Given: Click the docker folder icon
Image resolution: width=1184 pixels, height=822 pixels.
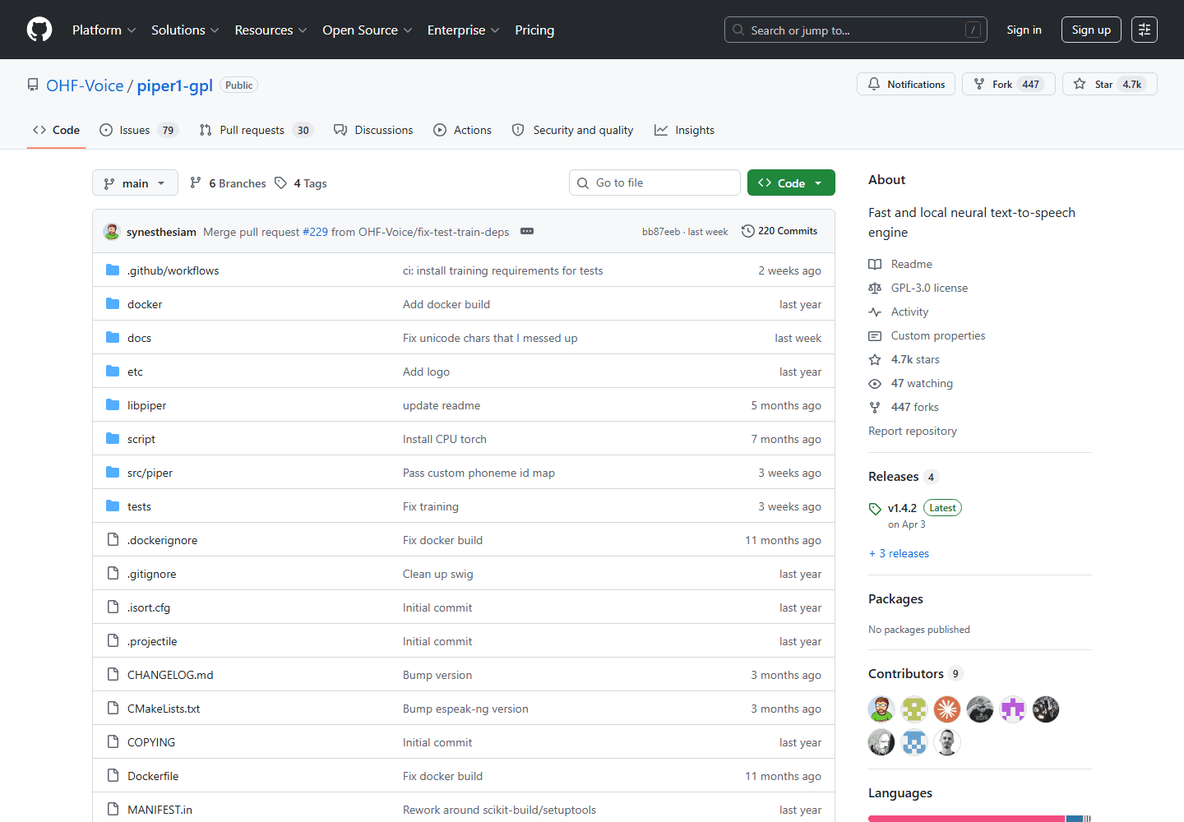Looking at the screenshot, I should click(x=113, y=303).
